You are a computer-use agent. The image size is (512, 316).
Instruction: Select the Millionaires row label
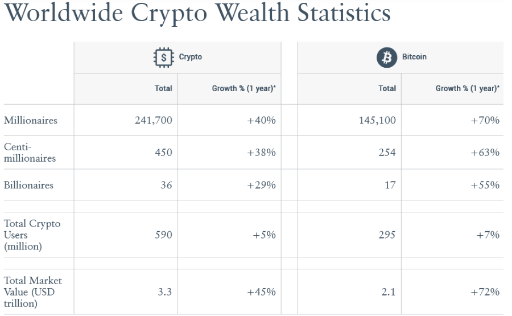(30, 121)
